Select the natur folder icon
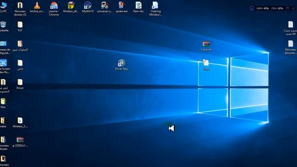The width and height of the screenshot is (297, 167). point(3,122)
